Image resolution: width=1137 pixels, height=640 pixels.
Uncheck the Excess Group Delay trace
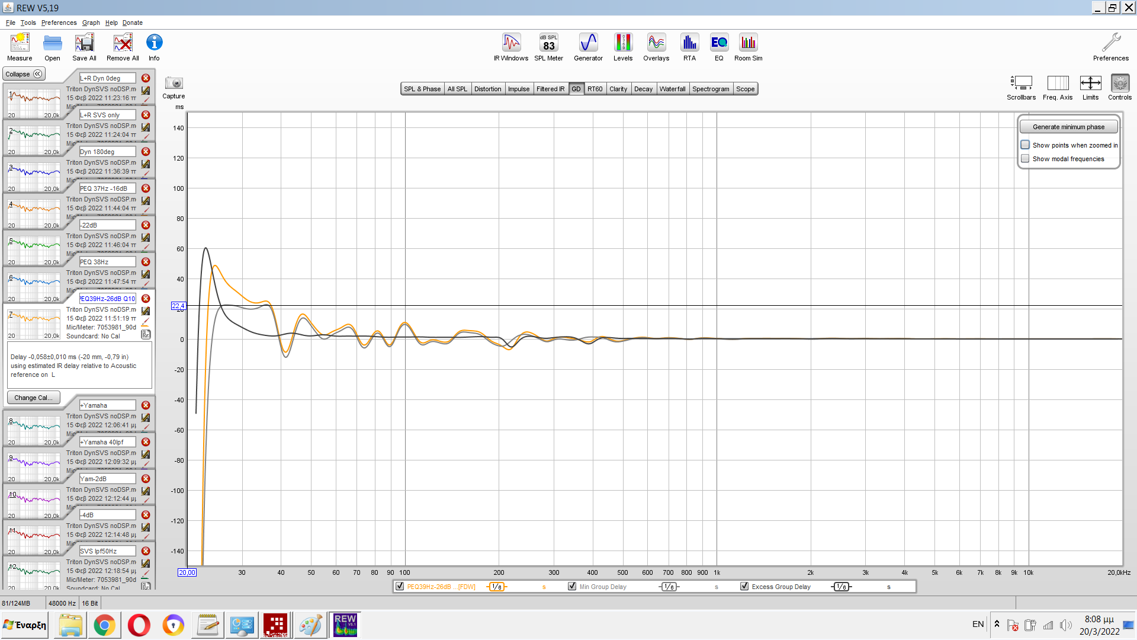(x=744, y=587)
